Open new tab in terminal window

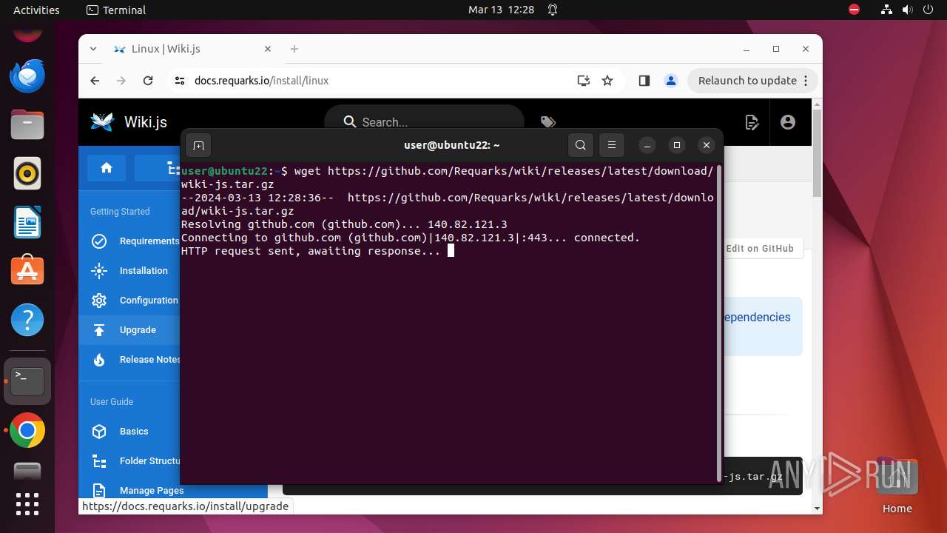[198, 145]
